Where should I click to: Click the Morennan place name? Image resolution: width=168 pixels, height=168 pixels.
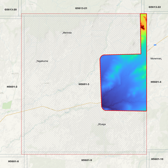click(156, 59)
